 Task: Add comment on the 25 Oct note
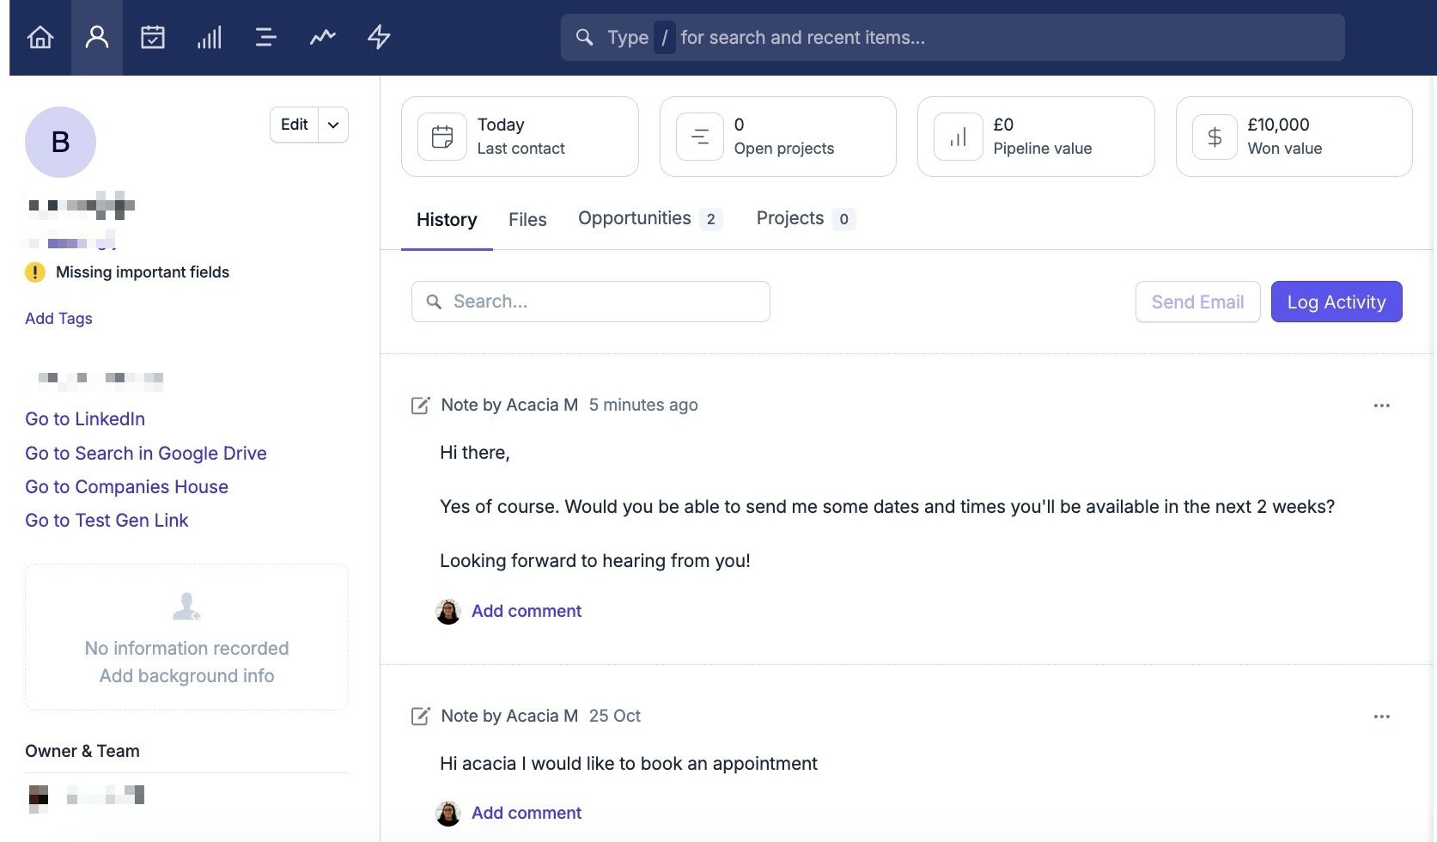tap(527, 814)
